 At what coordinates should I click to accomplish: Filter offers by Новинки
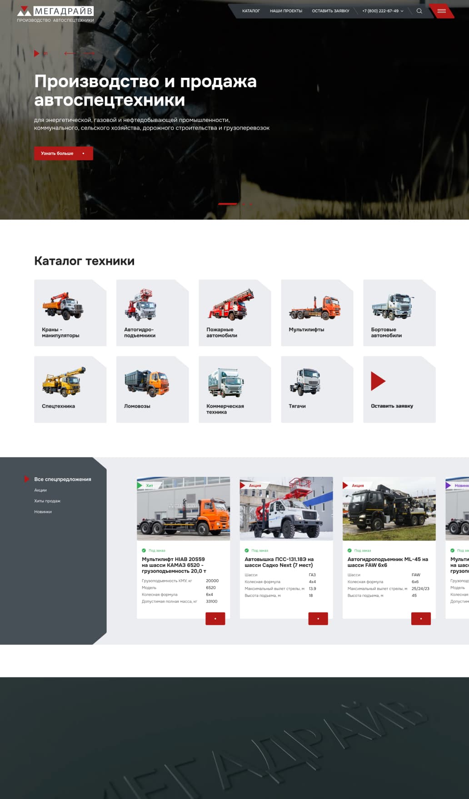tap(43, 512)
